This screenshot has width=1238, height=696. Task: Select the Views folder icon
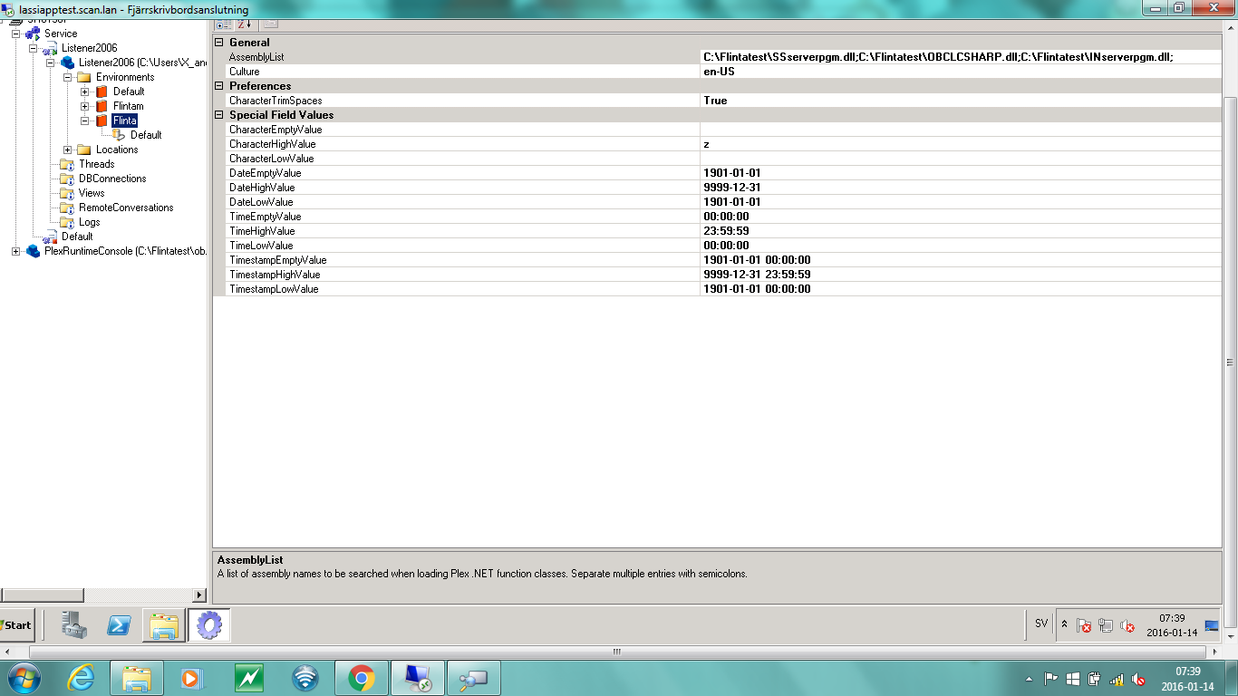click(66, 193)
